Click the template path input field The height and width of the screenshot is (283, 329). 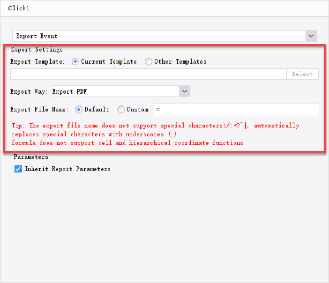tap(148, 74)
